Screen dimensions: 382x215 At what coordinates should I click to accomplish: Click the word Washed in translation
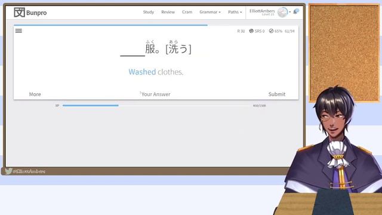click(x=142, y=72)
